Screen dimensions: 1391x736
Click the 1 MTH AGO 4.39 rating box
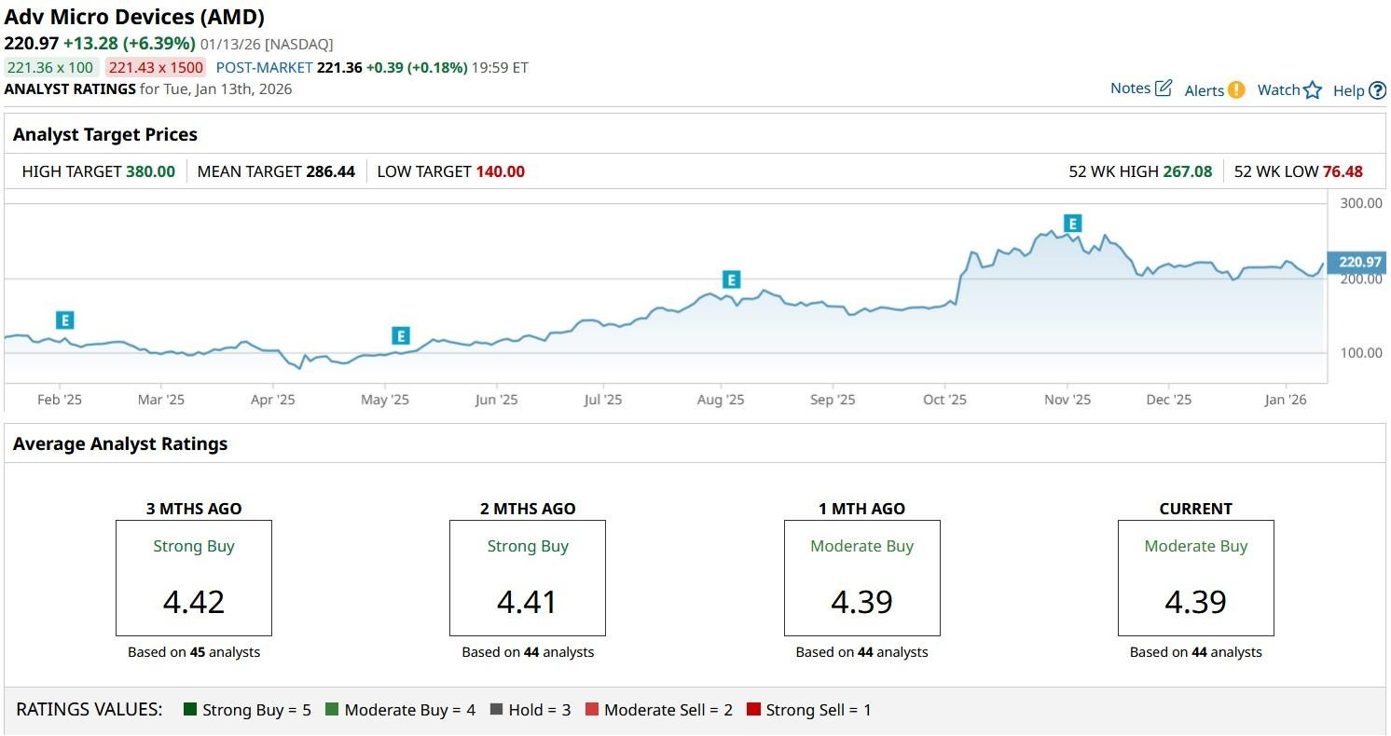[x=861, y=578]
